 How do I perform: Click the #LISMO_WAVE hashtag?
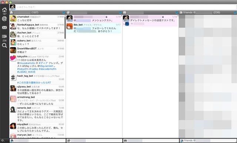click(x=26, y=72)
